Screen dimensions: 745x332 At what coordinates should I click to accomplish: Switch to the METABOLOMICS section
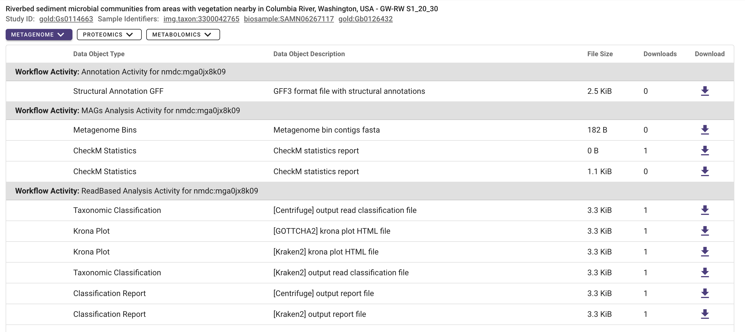tap(183, 35)
